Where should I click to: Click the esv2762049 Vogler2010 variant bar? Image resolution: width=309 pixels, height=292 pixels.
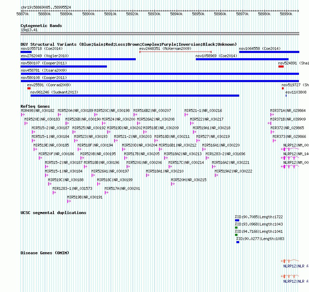point(78,59)
